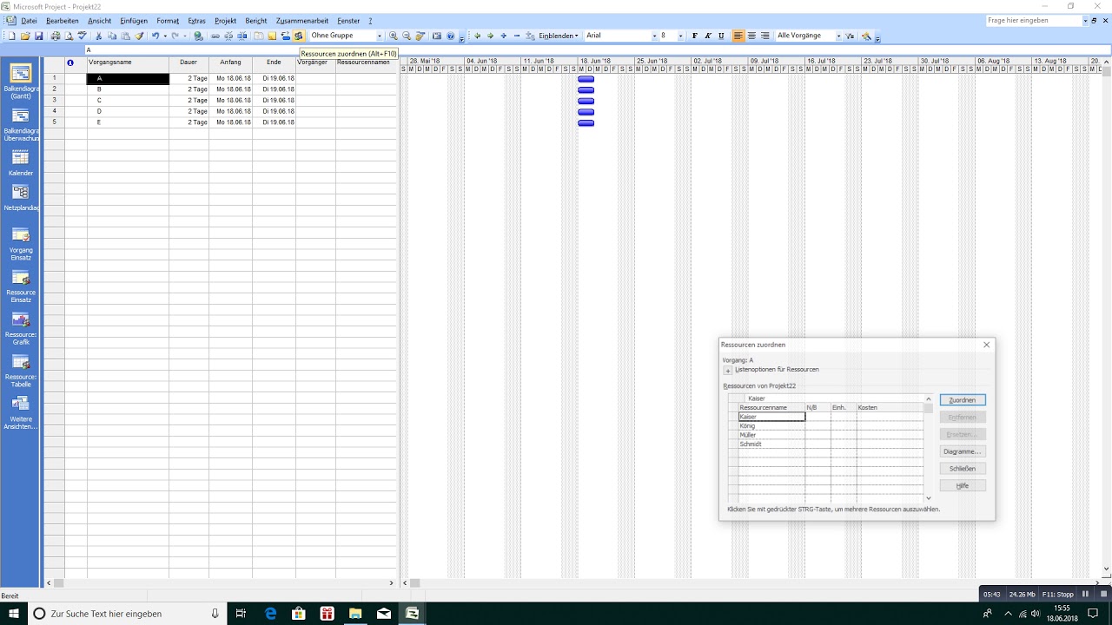Viewport: 1112px width, 625px height.
Task: Click the Format painter brush icon
Action: pyautogui.click(x=138, y=36)
